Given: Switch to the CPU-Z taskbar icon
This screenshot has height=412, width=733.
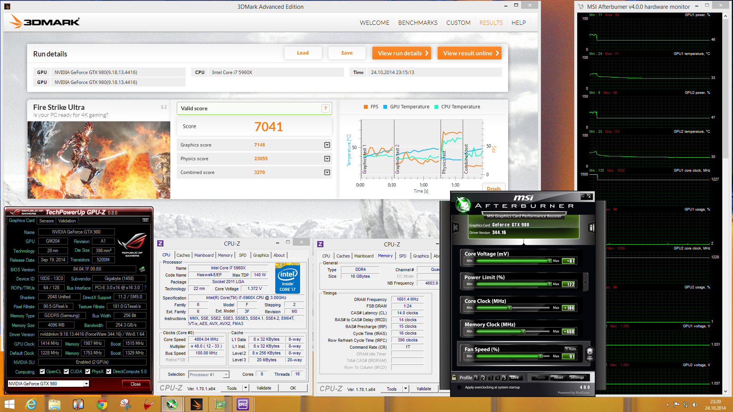Looking at the screenshot, I should click(243, 404).
